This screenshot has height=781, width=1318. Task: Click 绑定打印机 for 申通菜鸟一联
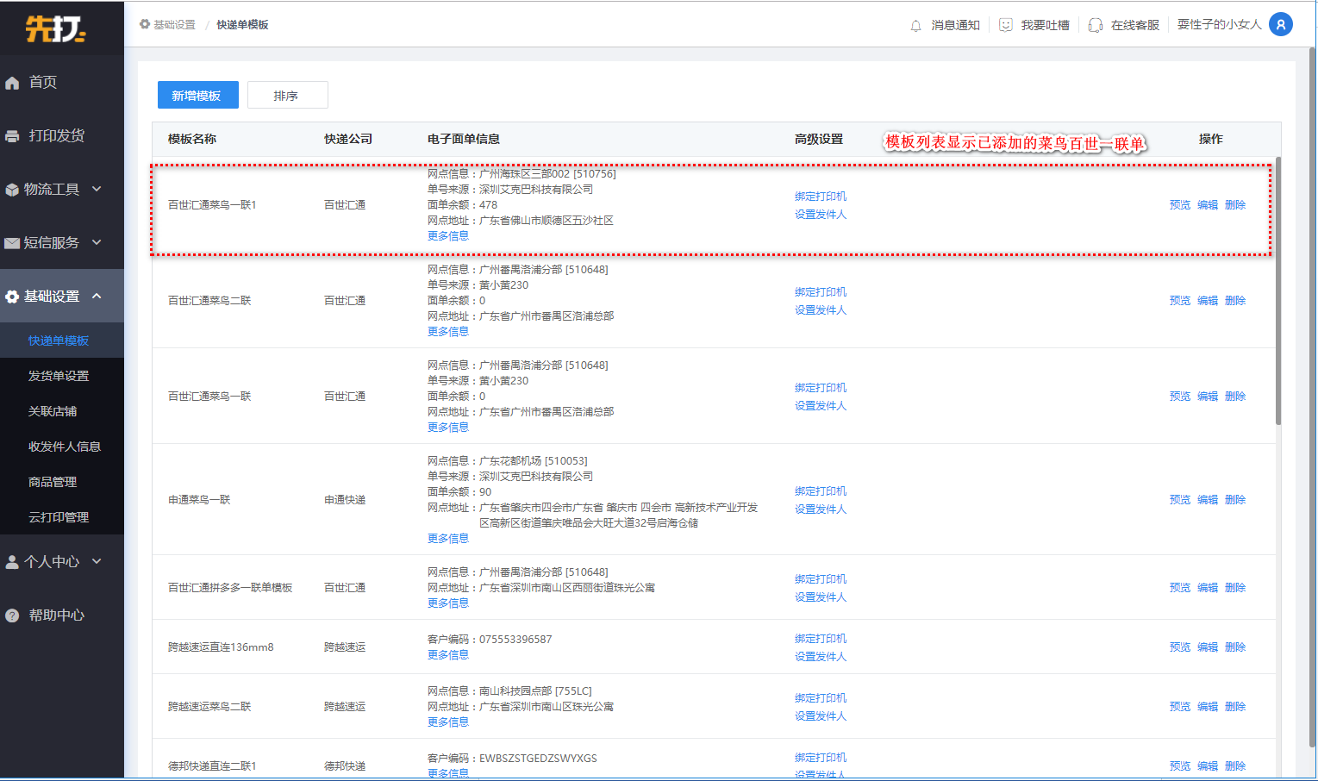tap(821, 491)
